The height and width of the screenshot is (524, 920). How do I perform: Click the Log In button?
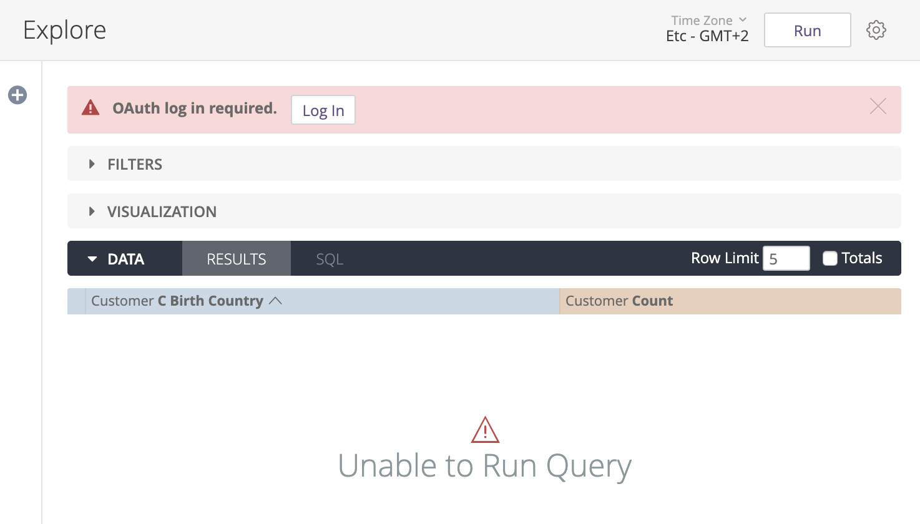(323, 110)
